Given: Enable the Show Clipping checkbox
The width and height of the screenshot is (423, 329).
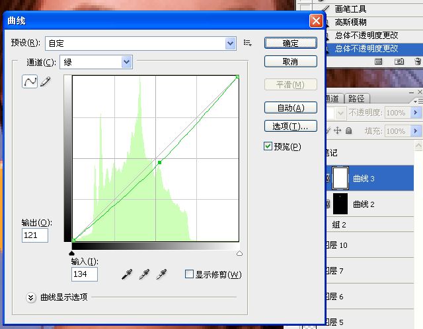Looking at the screenshot, I should pyautogui.click(x=189, y=274).
